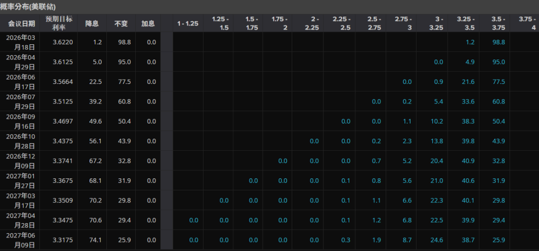Select the 加息 column header
539x251 pixels.
[x=148, y=24]
